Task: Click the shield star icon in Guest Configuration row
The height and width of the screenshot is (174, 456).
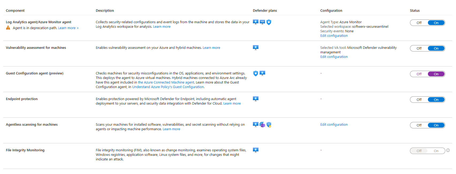Action: point(256,73)
